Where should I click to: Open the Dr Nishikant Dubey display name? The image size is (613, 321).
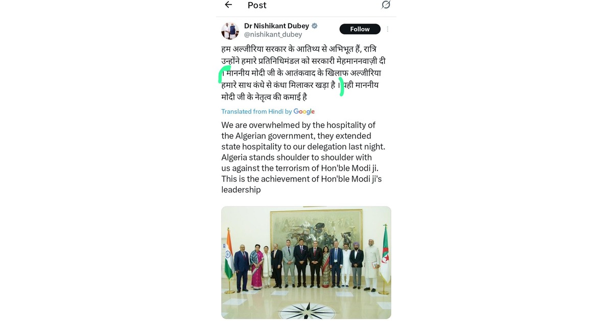[276, 26]
